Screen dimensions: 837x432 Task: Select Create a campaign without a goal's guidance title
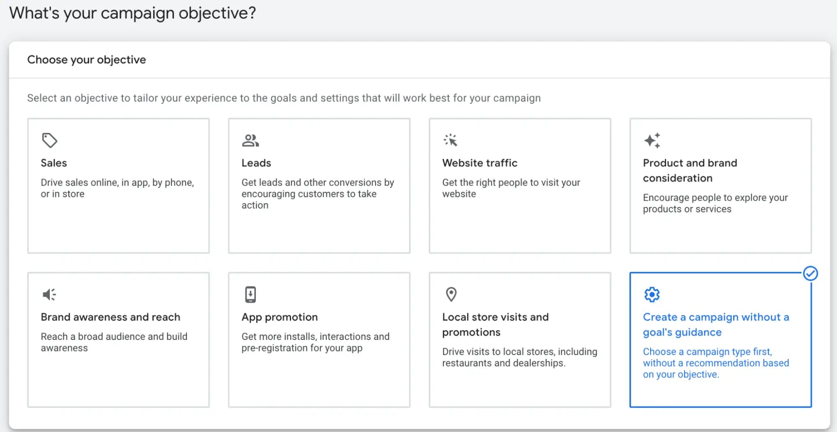click(x=716, y=325)
